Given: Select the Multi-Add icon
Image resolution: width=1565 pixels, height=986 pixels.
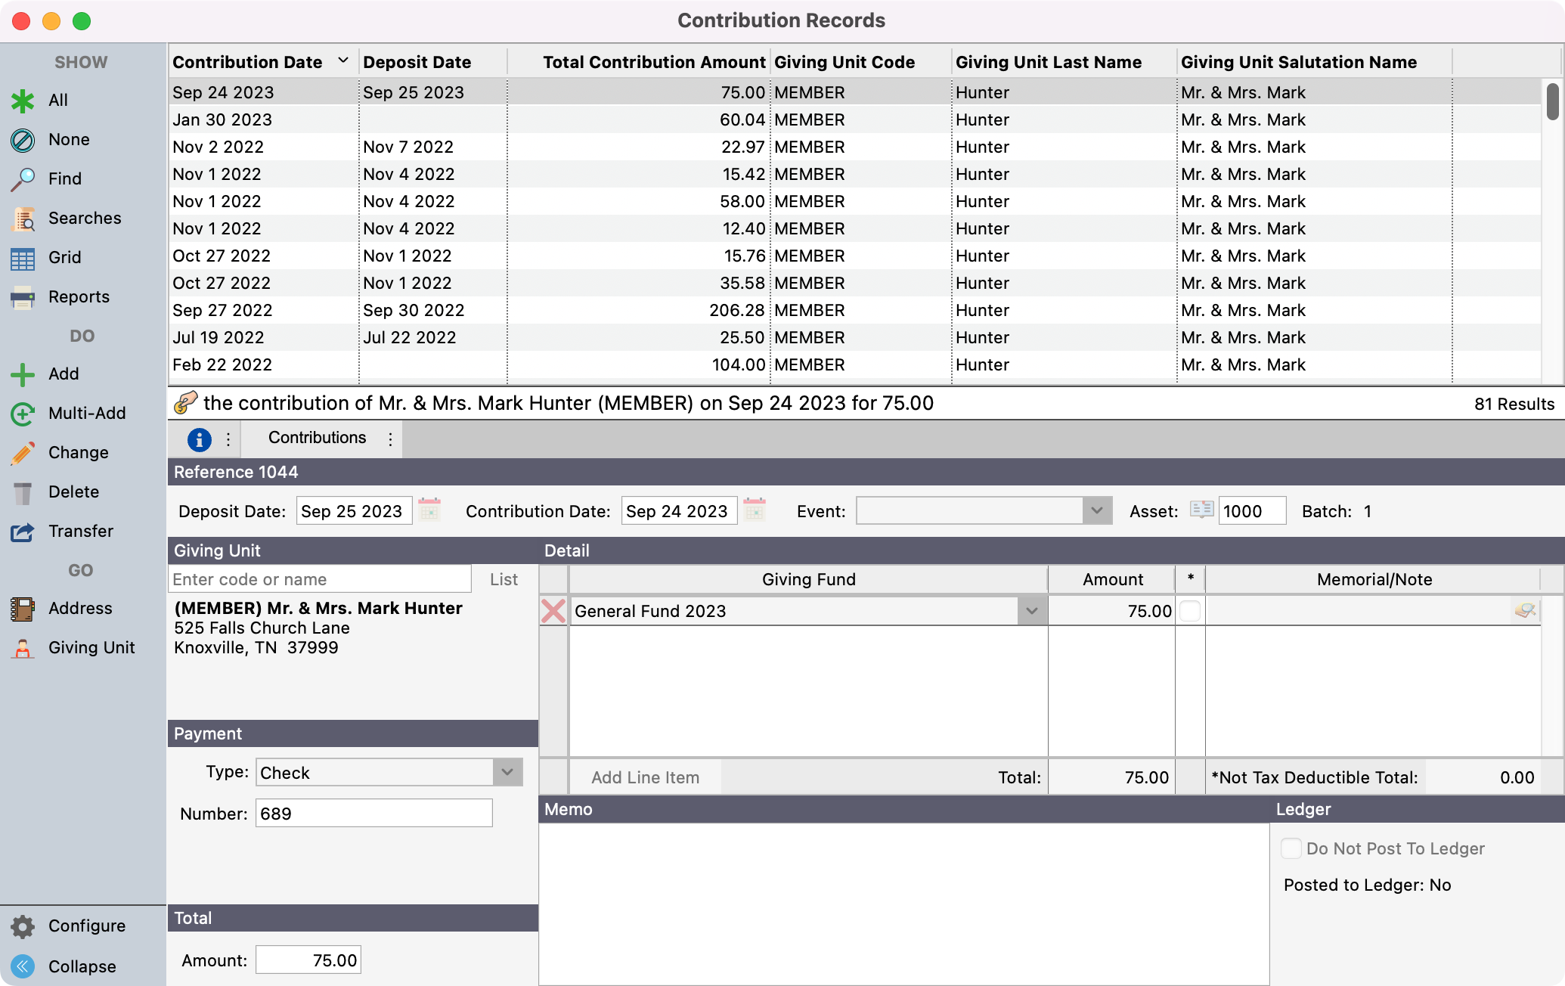Looking at the screenshot, I should (23, 414).
